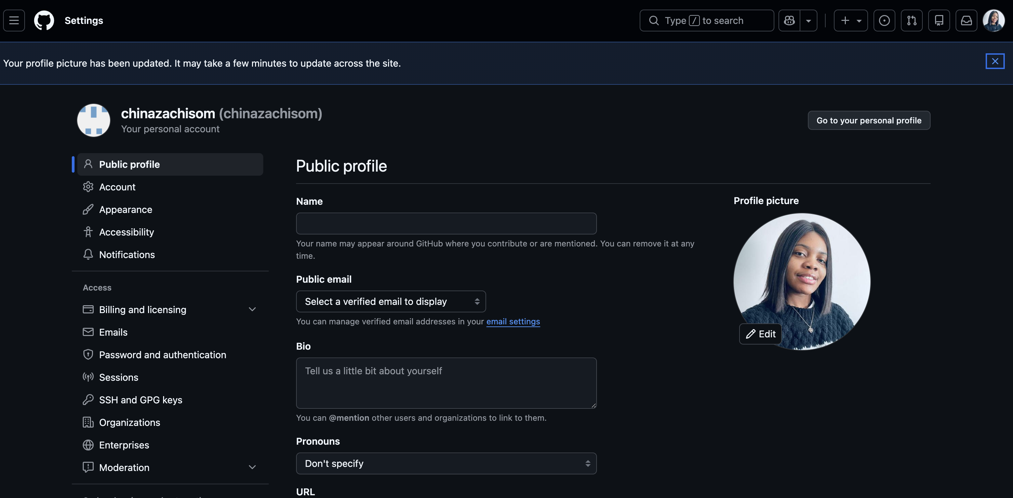The width and height of the screenshot is (1013, 498).
Task: Open the Public email selection dropdown
Action: click(390, 301)
